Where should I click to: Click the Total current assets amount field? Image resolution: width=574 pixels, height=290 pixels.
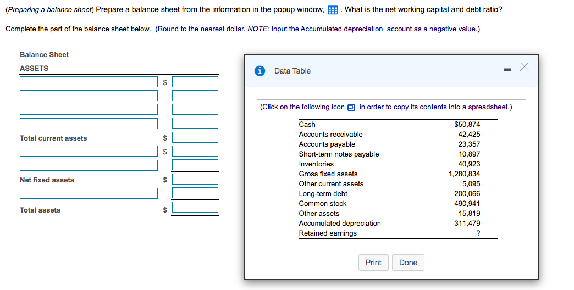(x=195, y=137)
